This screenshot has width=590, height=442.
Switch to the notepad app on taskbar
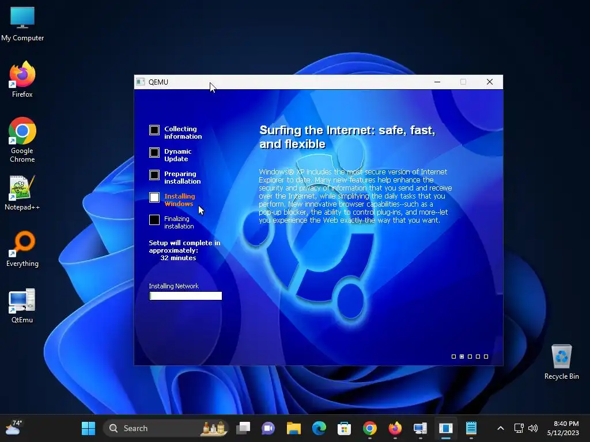[471, 428]
